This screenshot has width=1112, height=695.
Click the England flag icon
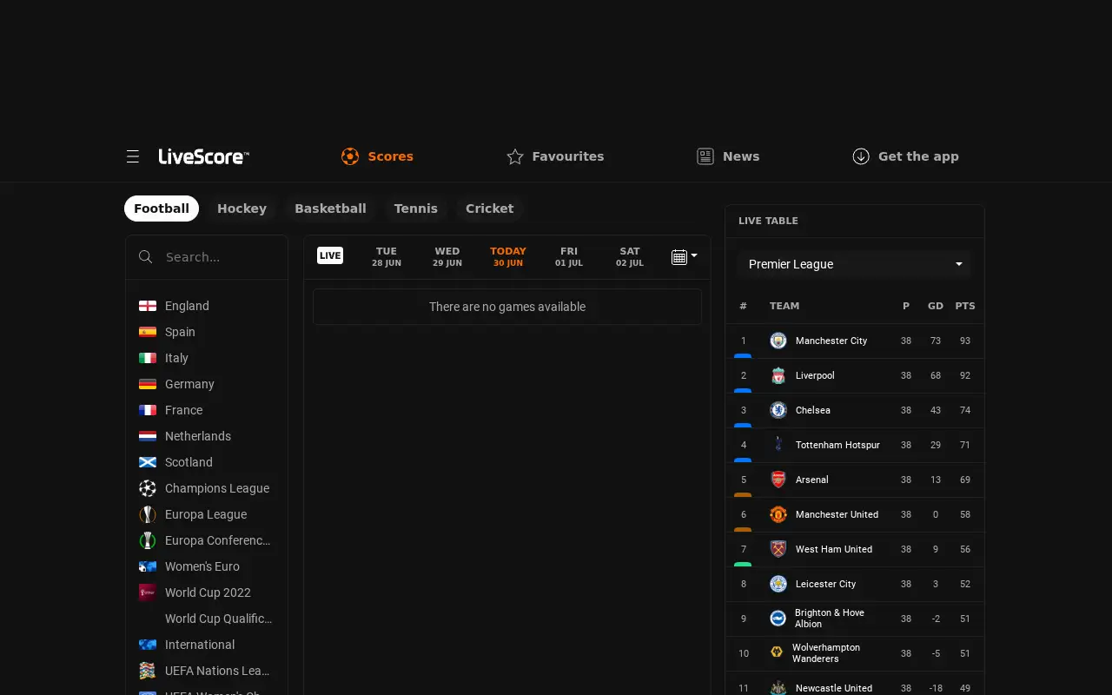pos(148,306)
